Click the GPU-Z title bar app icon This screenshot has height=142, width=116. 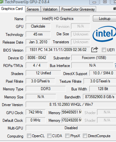coord(2,2)
